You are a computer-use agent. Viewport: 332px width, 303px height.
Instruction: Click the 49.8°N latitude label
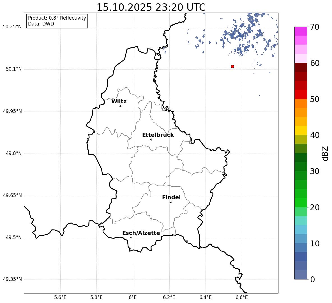13,153
